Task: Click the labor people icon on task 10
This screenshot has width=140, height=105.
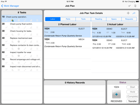Action: [13, 20]
